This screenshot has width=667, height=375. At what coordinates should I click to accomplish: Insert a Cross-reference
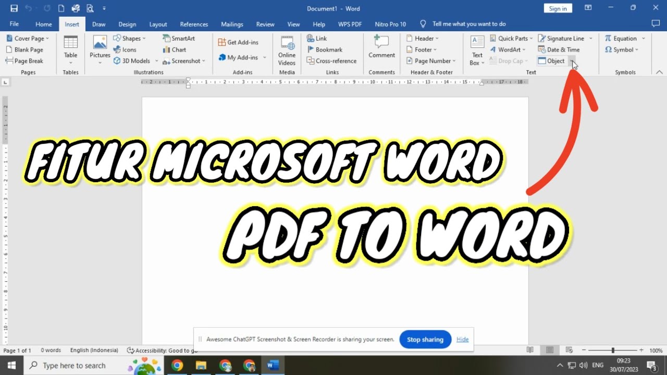coord(331,61)
